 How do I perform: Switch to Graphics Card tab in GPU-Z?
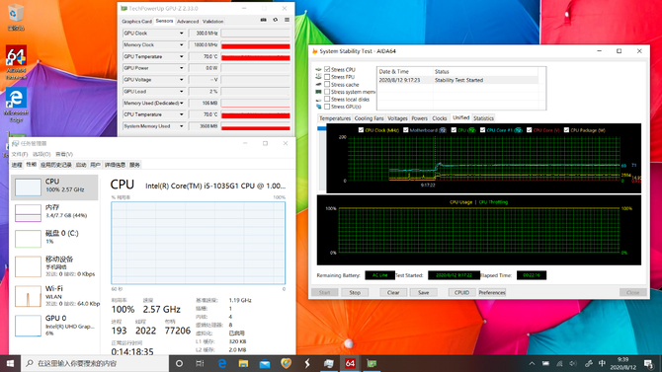[136, 21]
